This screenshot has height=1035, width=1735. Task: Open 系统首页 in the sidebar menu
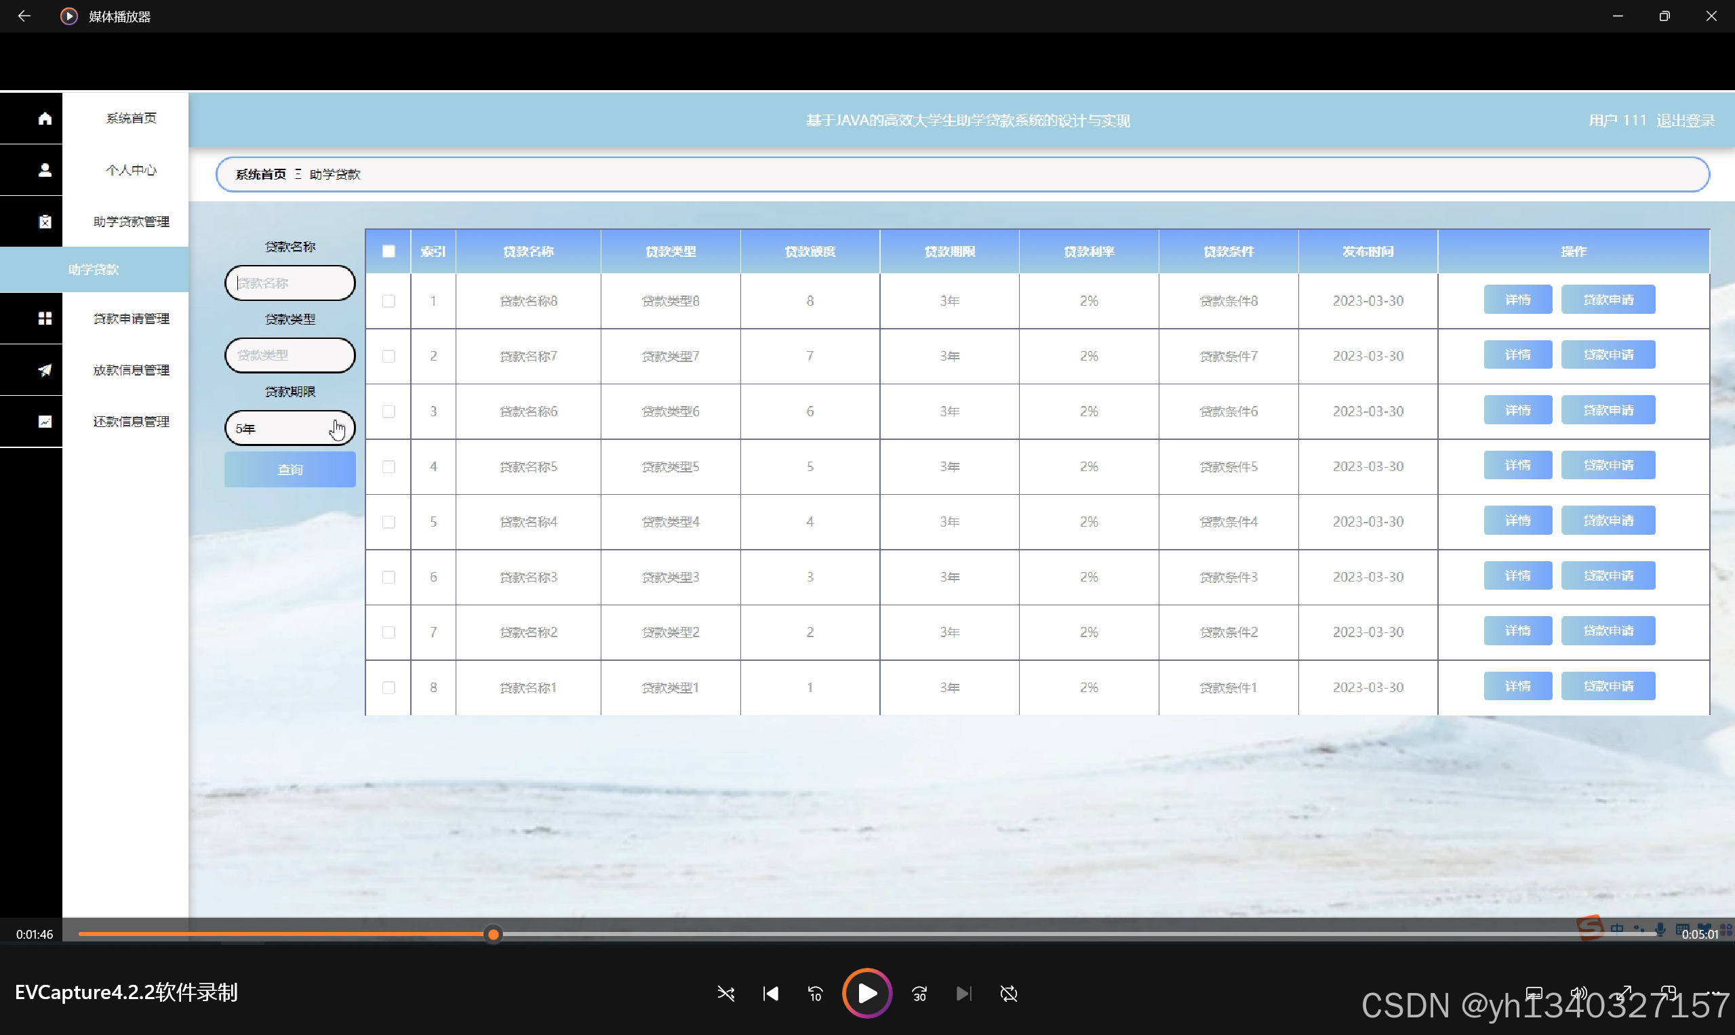point(131,119)
